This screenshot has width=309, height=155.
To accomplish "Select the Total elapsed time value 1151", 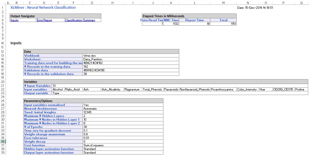I will pos(223,24).
